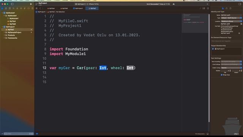Open the Symbol navigator icon
Image resolution: width=243 pixels, height=137 pixels.
click(x=9, y=8)
